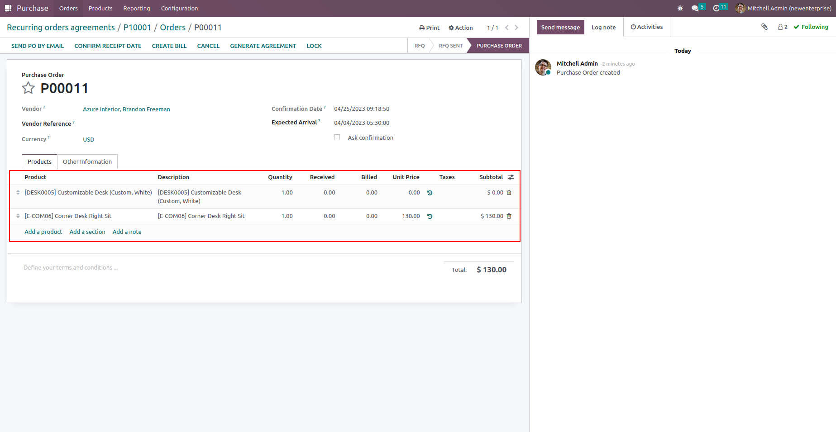The height and width of the screenshot is (432, 836).
Task: Click the Log note button
Action: [604, 27]
